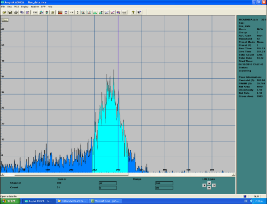Open the MCA menu
Image resolution: width=267 pixels, height=204 pixels.
point(17,7)
